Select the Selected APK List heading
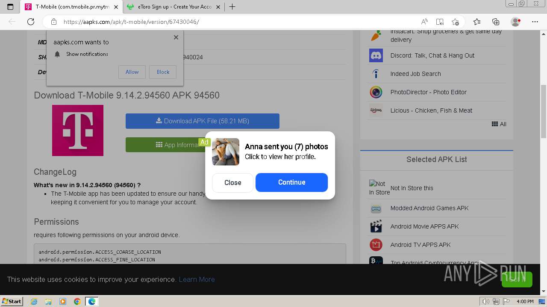 coord(437,159)
